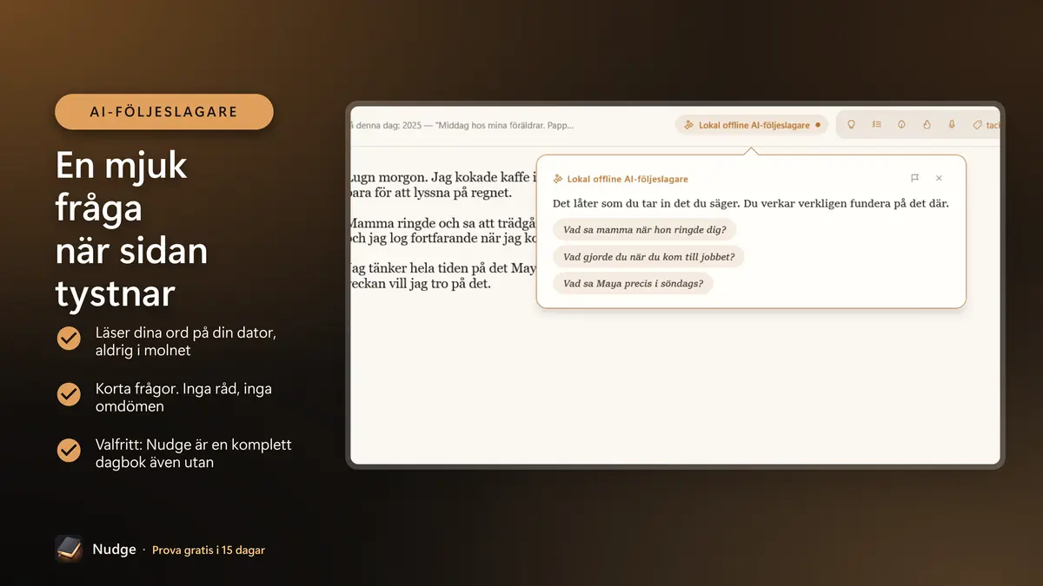1043x586 pixels.
Task: Click 'Prova gratis i 15 dagar' link
Action: [x=209, y=550]
